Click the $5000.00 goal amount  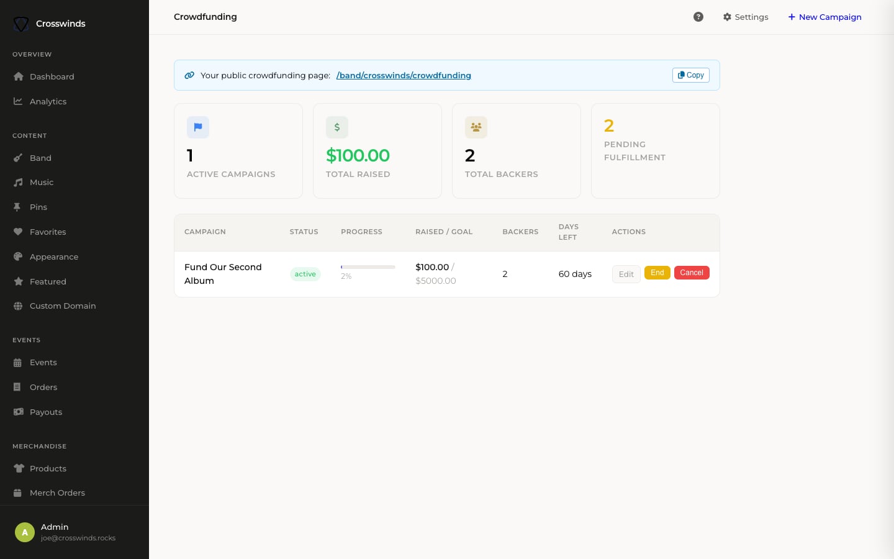pyautogui.click(x=436, y=281)
